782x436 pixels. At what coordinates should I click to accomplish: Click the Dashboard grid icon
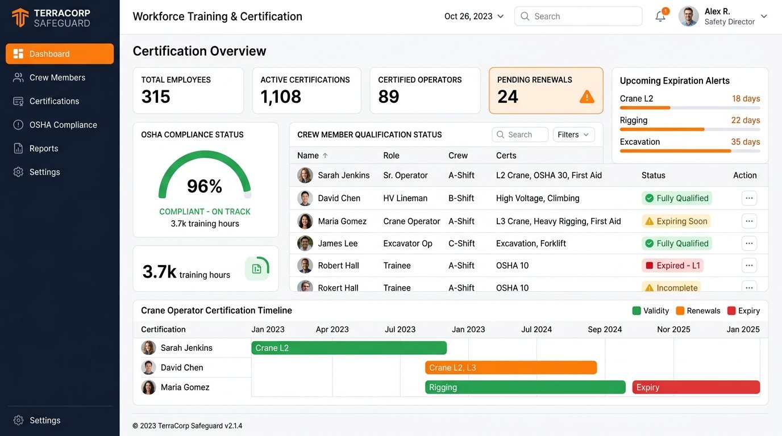(x=18, y=54)
